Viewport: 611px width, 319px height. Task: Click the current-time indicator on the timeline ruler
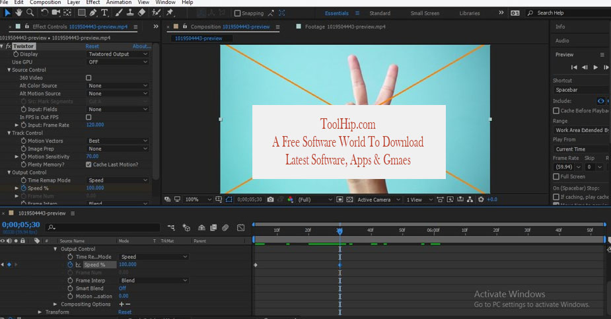pos(340,231)
